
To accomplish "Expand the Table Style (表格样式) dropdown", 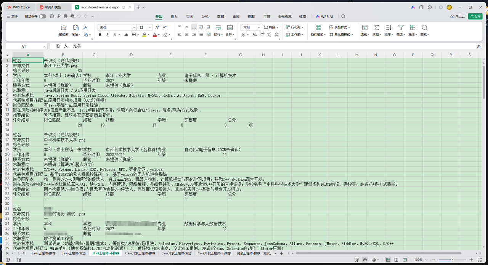I will (349, 27).
